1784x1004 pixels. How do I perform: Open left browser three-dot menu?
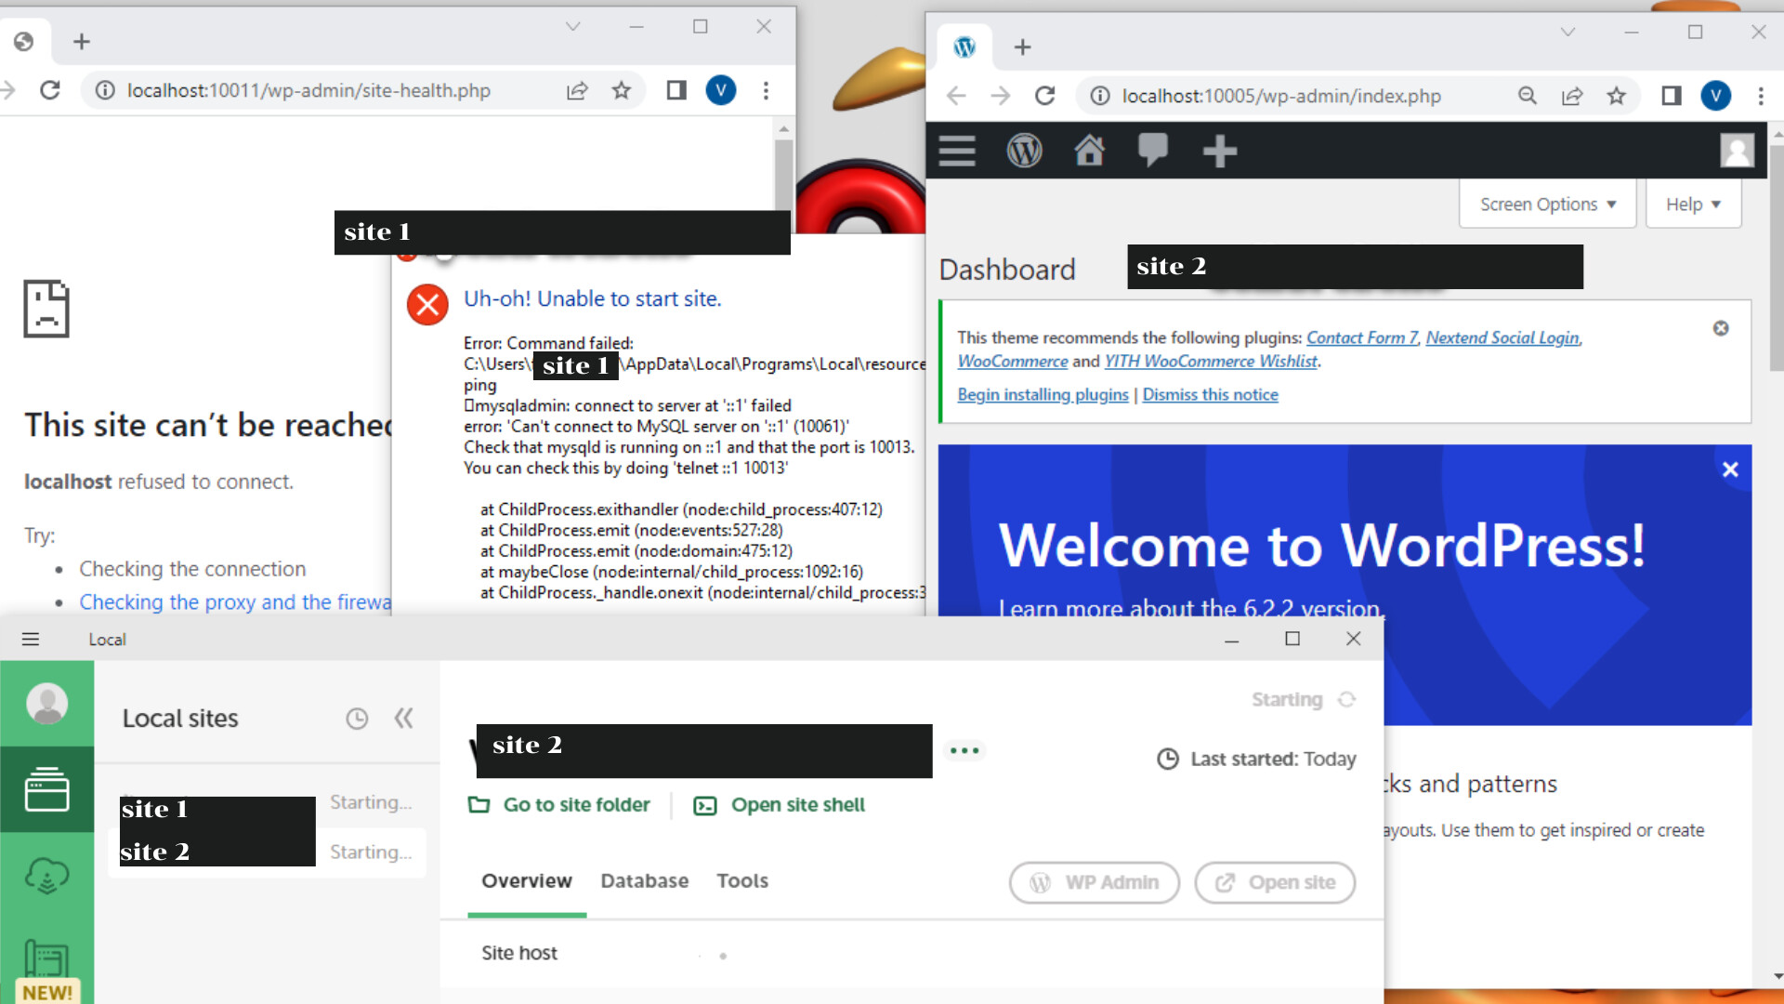pos(766,90)
